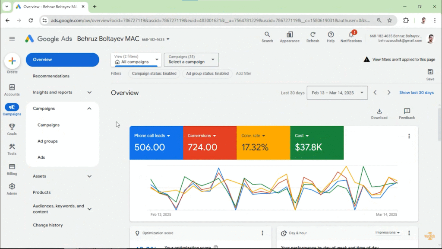This screenshot has width=442, height=249.
Task: Click Add filter
Action: (x=243, y=73)
